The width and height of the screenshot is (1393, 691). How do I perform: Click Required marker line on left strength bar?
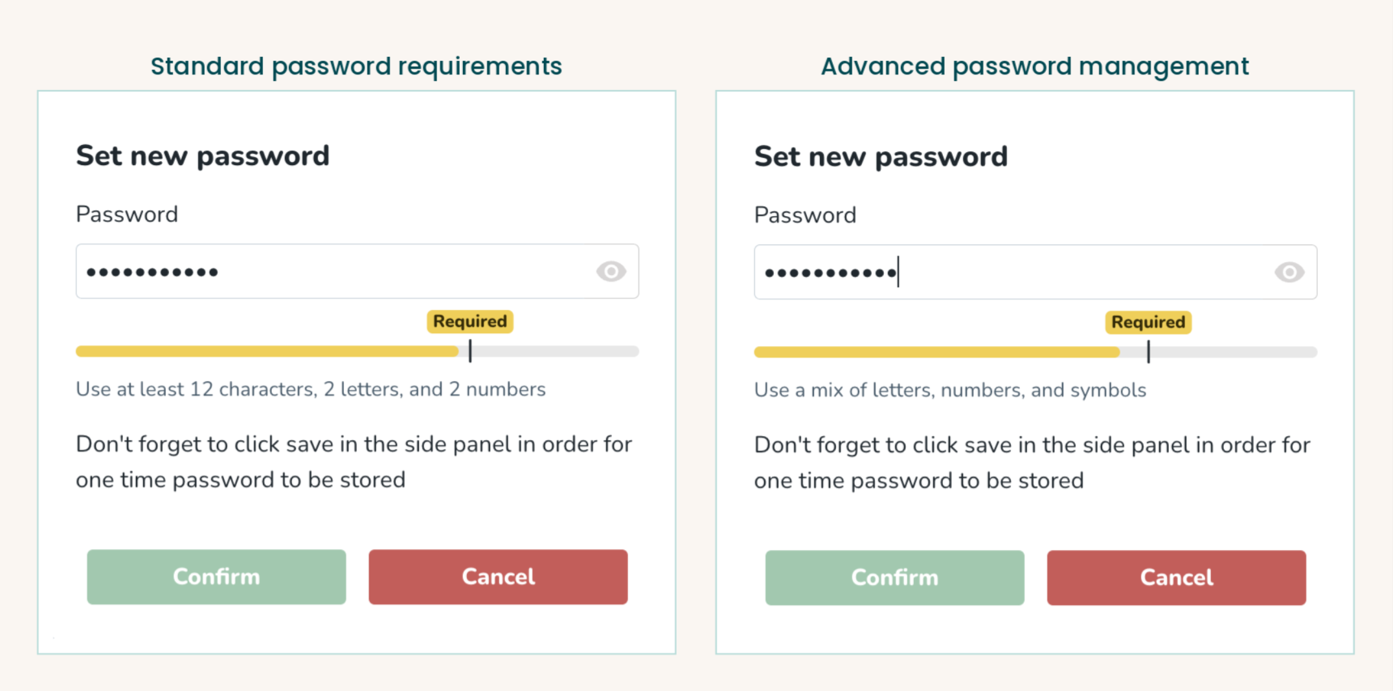pos(470,351)
